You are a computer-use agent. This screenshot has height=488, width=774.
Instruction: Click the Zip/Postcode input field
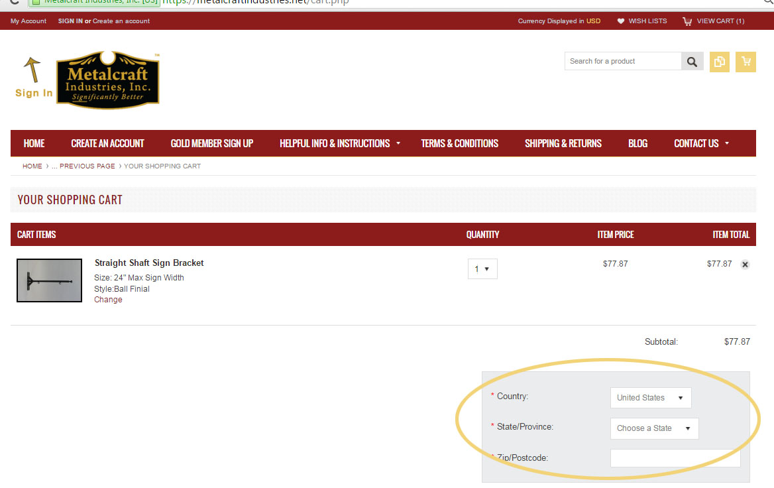675,458
